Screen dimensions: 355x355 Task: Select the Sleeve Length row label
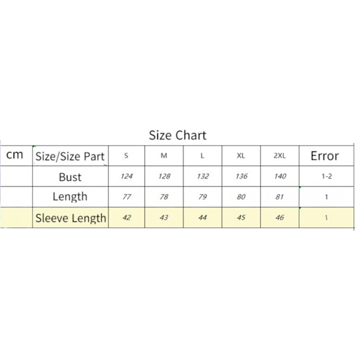[70, 218]
